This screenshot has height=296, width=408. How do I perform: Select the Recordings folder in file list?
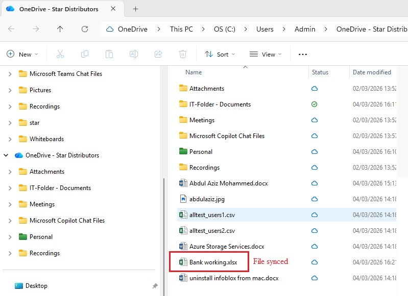point(204,168)
